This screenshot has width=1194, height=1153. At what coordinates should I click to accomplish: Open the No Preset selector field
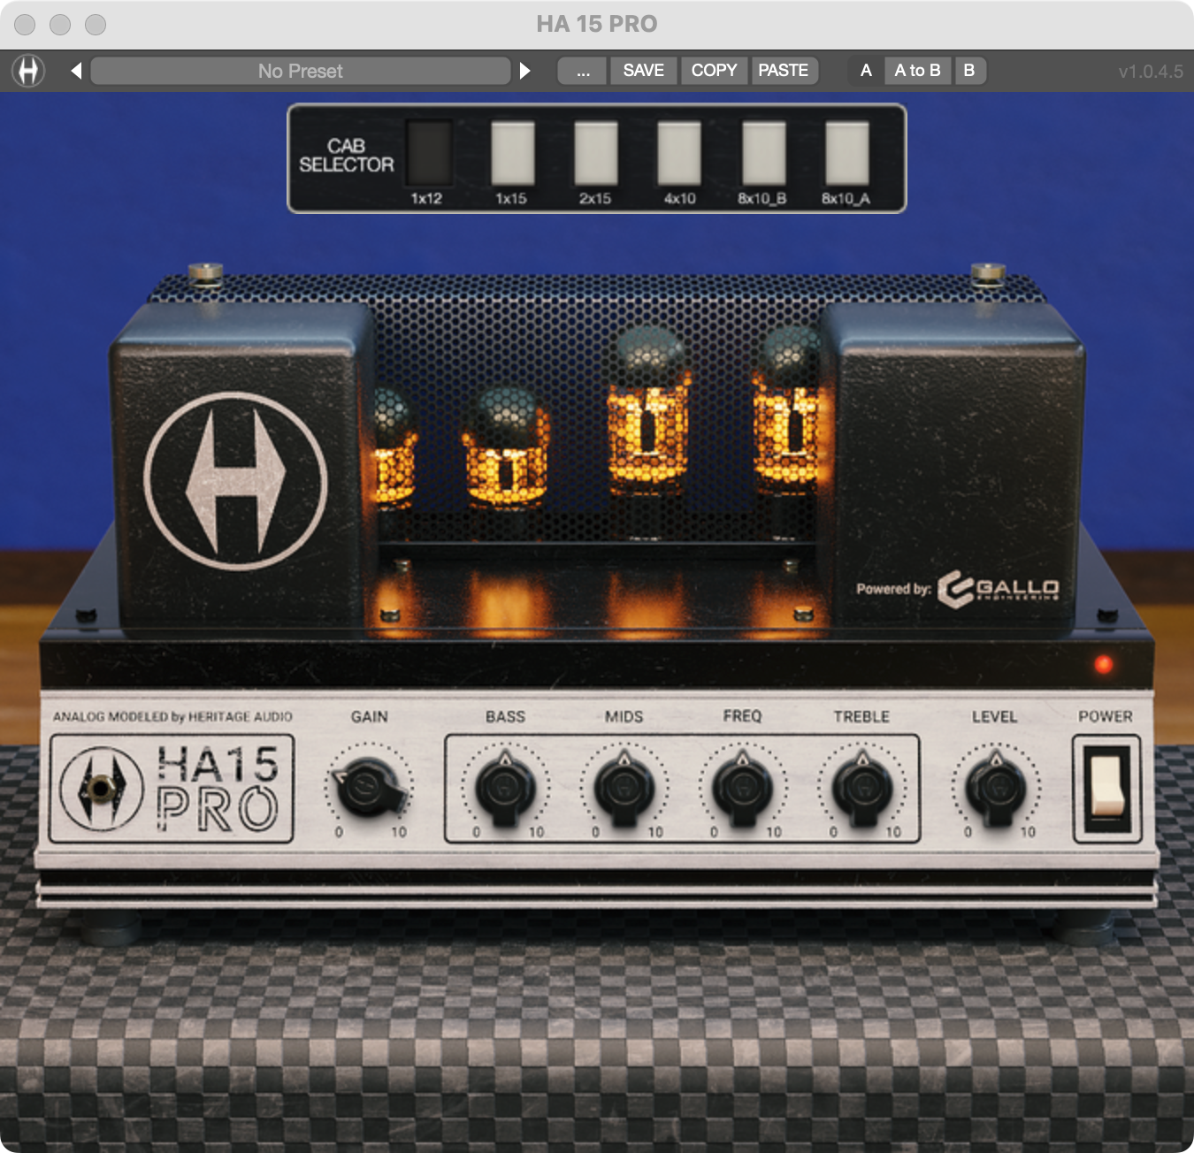pyautogui.click(x=301, y=71)
